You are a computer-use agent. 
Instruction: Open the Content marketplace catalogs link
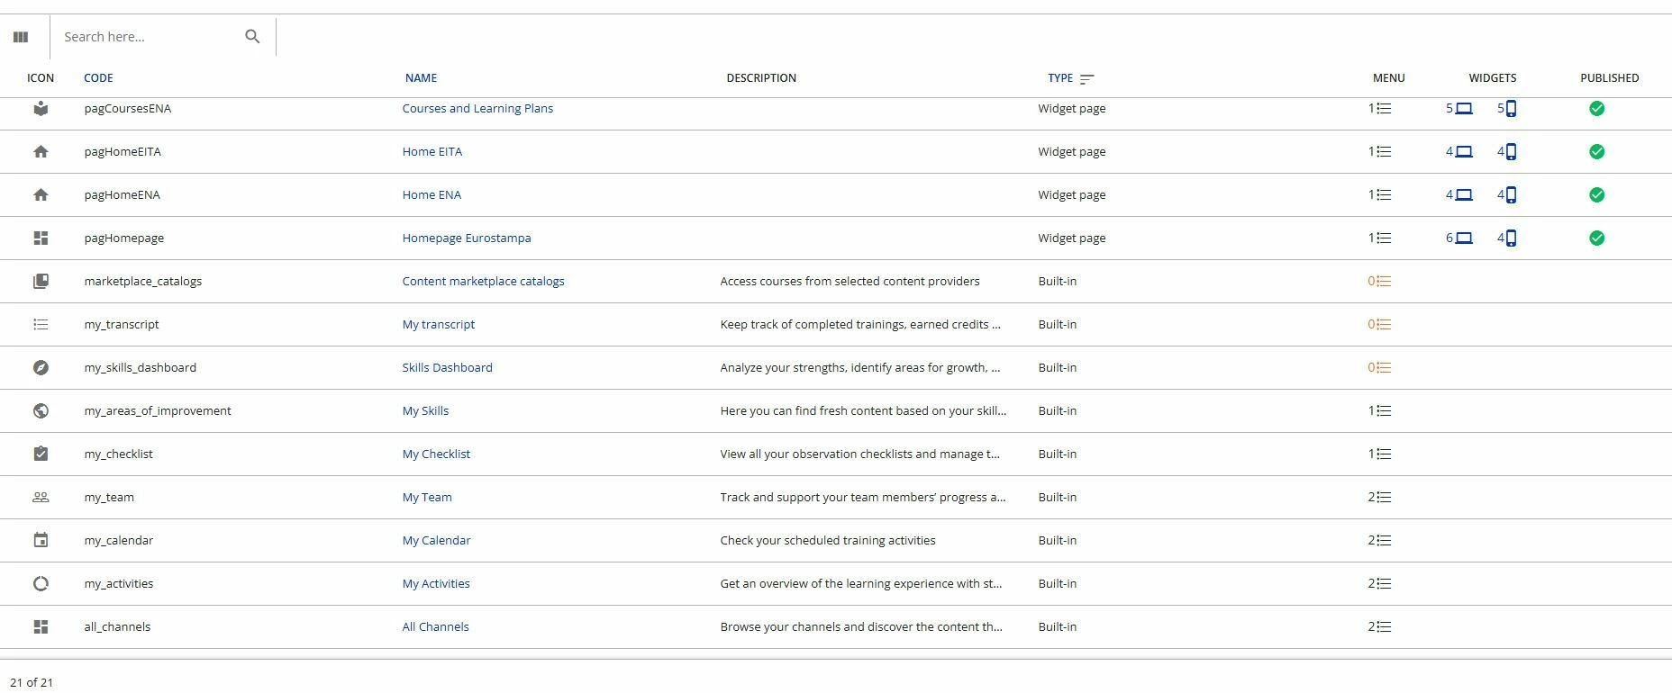(483, 281)
